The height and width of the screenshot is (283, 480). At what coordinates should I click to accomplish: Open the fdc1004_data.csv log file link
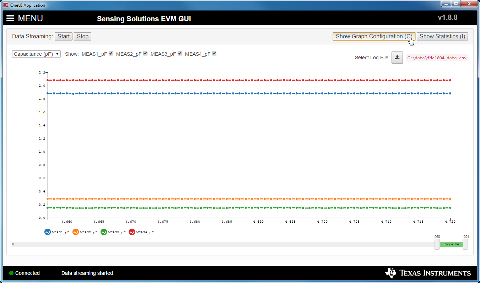[x=437, y=57]
